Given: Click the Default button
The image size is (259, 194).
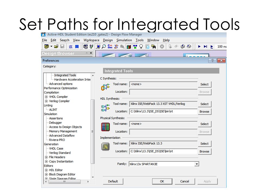Looking at the screenshot, I should (113, 181).
